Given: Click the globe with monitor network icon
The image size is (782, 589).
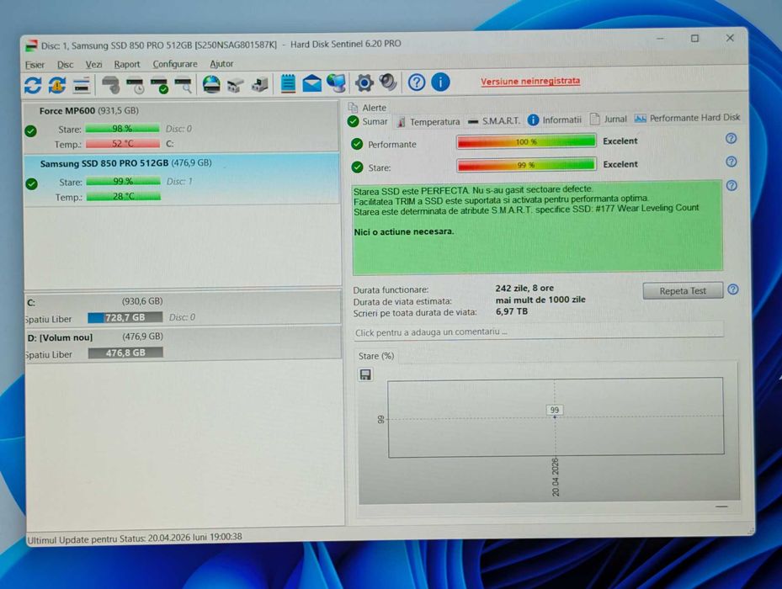Looking at the screenshot, I should [x=337, y=82].
